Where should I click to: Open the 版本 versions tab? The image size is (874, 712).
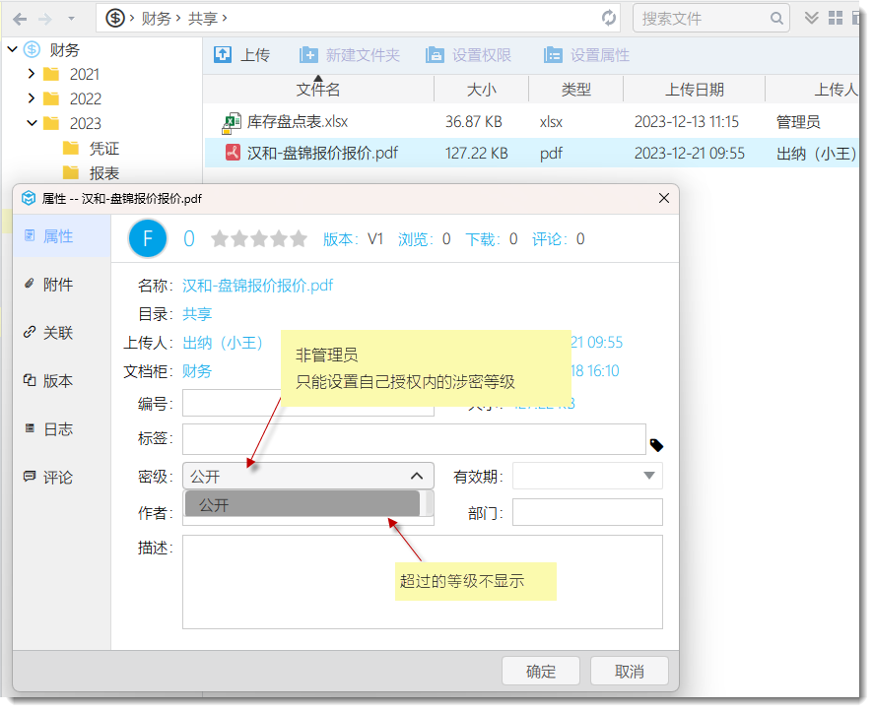pyautogui.click(x=58, y=381)
